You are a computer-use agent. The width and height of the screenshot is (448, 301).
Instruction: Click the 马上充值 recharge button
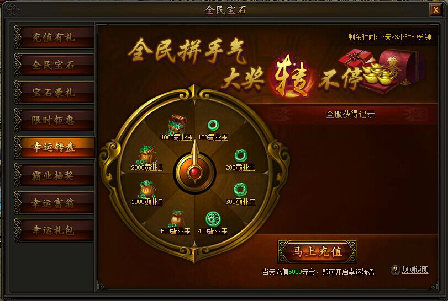click(317, 252)
